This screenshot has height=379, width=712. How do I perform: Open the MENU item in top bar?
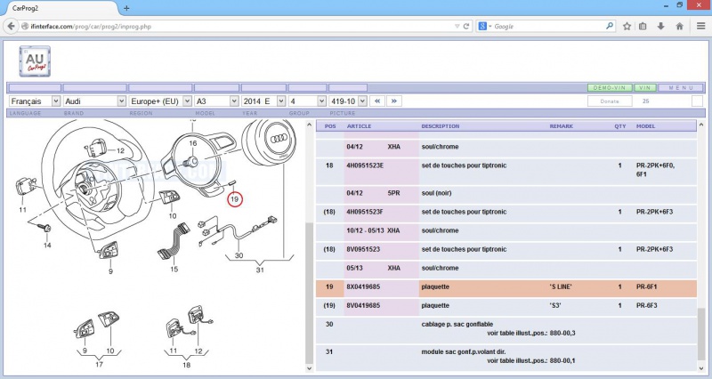(681, 88)
